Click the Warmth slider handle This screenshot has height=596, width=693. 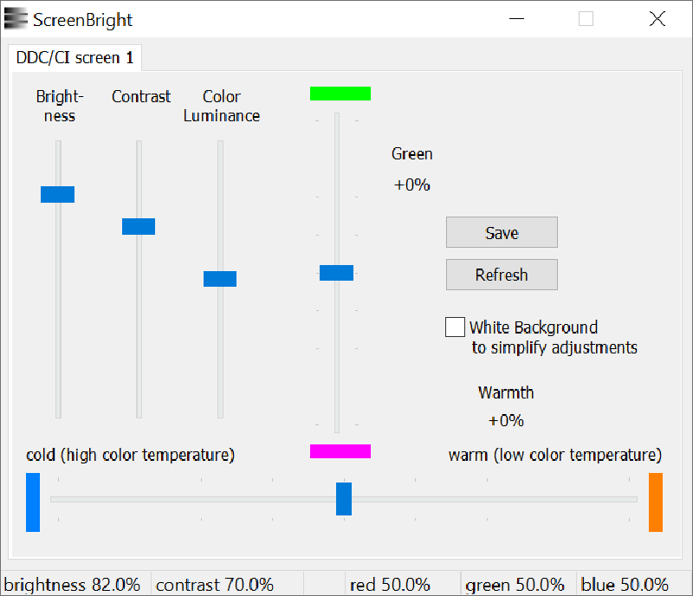(344, 500)
